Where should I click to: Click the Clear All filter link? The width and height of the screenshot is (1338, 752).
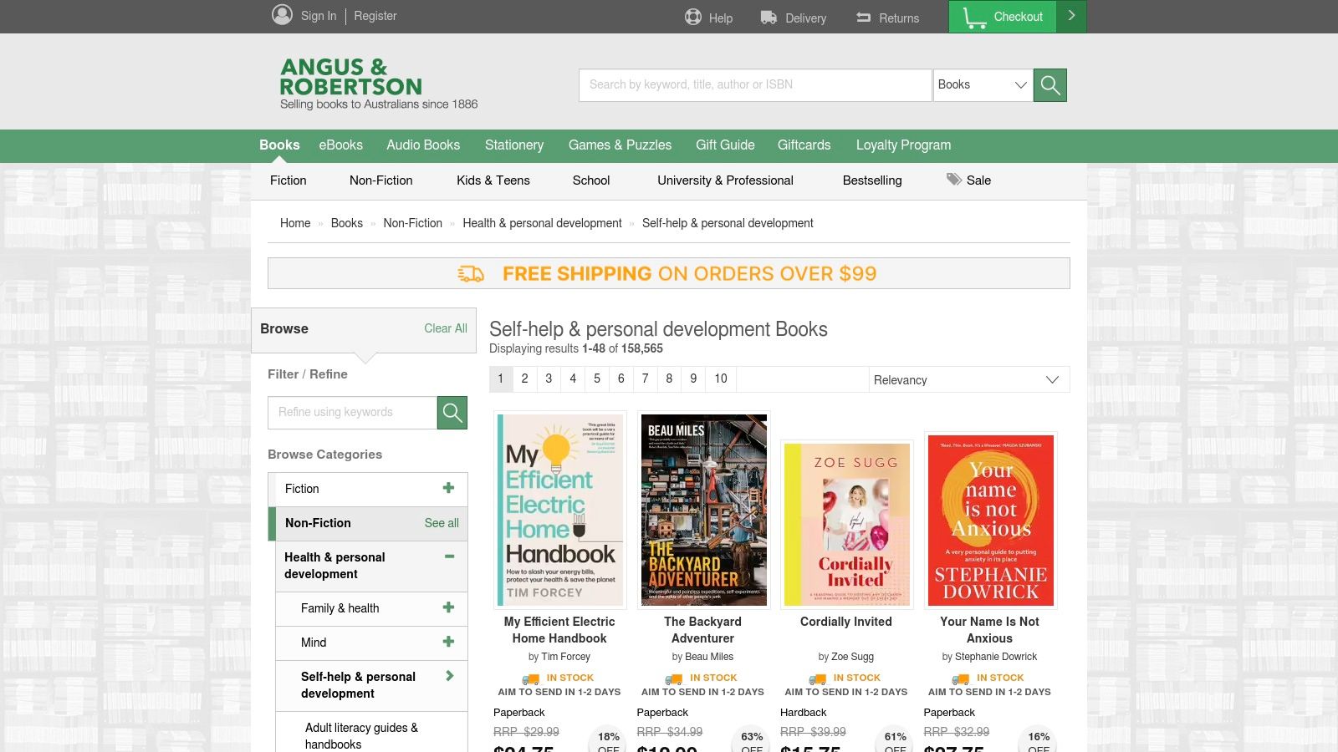point(445,328)
